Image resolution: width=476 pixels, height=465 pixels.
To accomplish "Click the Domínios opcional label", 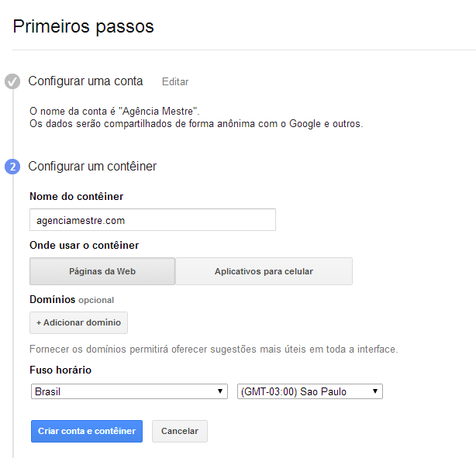I will pos(71,299).
